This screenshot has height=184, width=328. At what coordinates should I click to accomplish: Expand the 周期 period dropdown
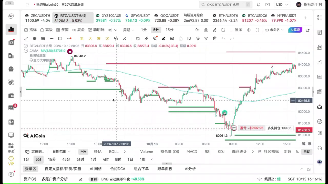(129, 30)
